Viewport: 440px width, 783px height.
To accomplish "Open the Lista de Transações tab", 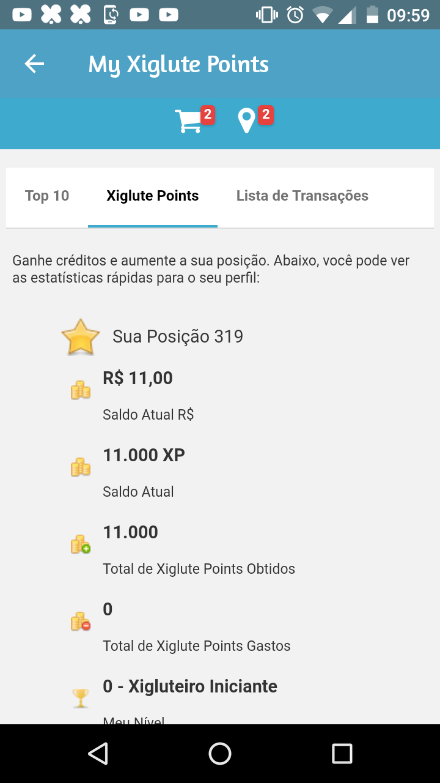I will tap(302, 196).
